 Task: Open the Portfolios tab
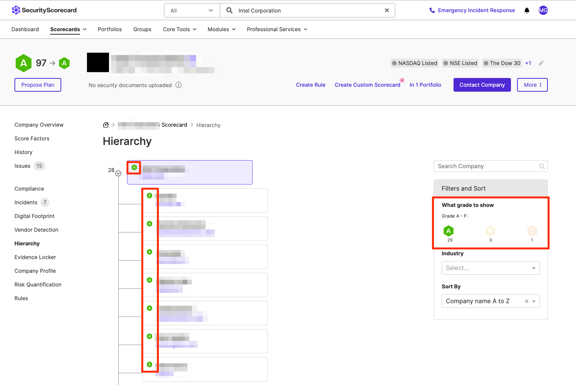[110, 29]
